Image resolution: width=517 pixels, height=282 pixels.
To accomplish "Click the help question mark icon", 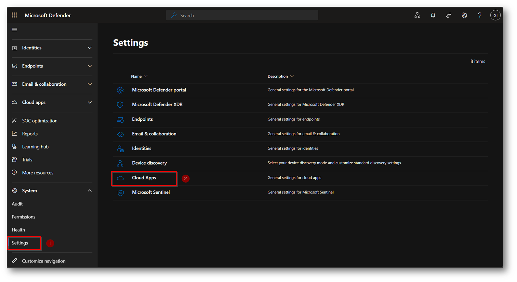I will click(480, 15).
